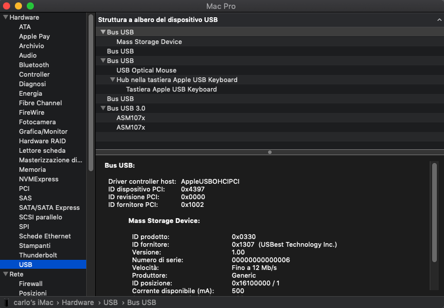Viewport: 444px width, 308px height.
Task: Select SAS in the sidebar
Action: click(x=26, y=198)
